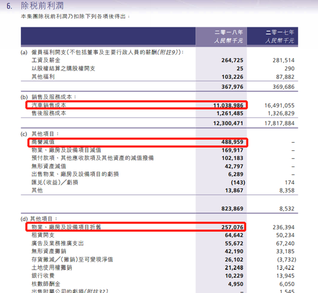Click the 無形資產減值 row label

tap(49, 166)
